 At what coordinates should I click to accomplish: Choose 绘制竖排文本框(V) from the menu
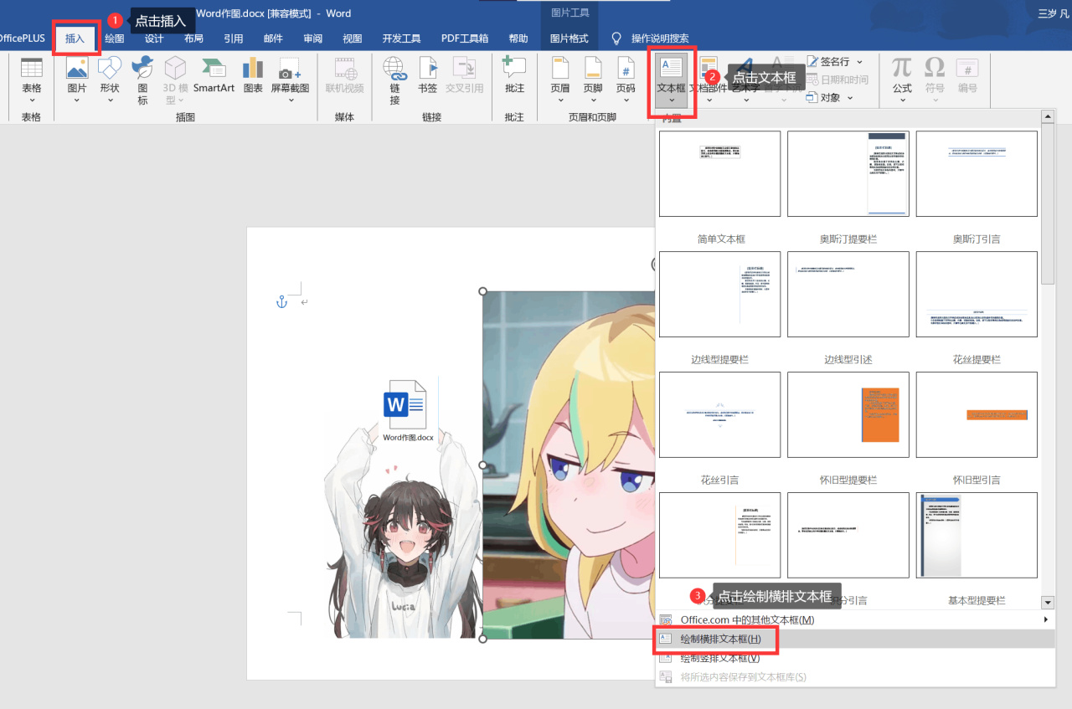[855, 658]
